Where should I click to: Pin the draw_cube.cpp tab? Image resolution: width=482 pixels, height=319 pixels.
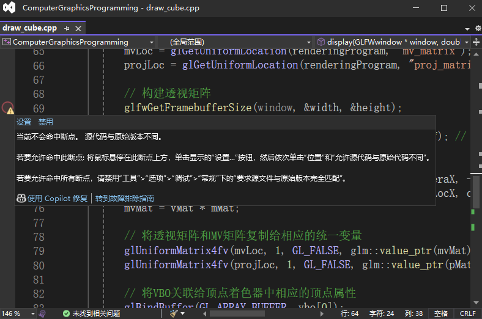coord(67,29)
